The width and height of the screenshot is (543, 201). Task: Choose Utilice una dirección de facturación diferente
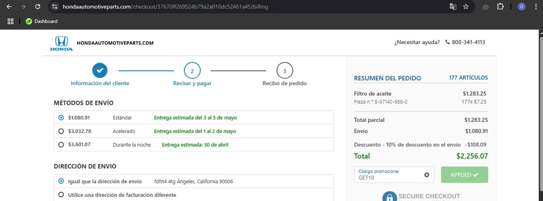61,195
